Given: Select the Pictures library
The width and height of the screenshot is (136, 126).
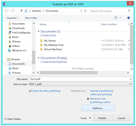Looking at the screenshot, I should (x=16, y=73).
